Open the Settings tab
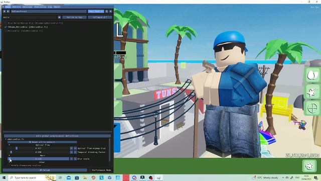The width and height of the screenshot is (321, 181). (28, 7)
